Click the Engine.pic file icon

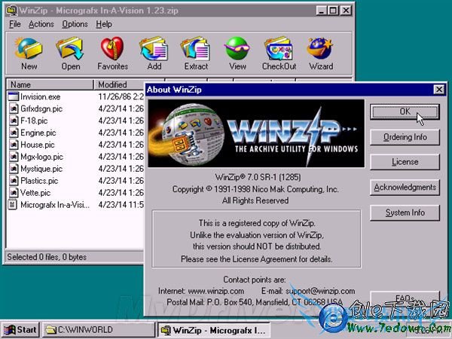(13, 133)
